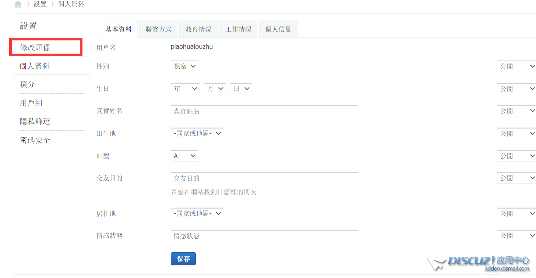Expand the 性別 dropdown showing 保密
Viewport: 536px width, 278px height.
(184, 66)
